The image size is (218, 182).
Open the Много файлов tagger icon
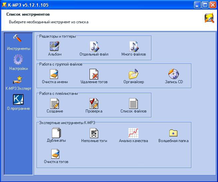(134, 46)
